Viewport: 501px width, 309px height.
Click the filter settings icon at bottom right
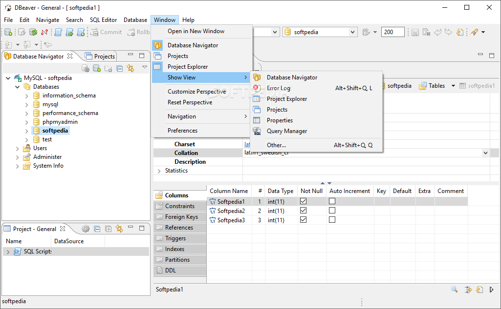click(x=468, y=289)
